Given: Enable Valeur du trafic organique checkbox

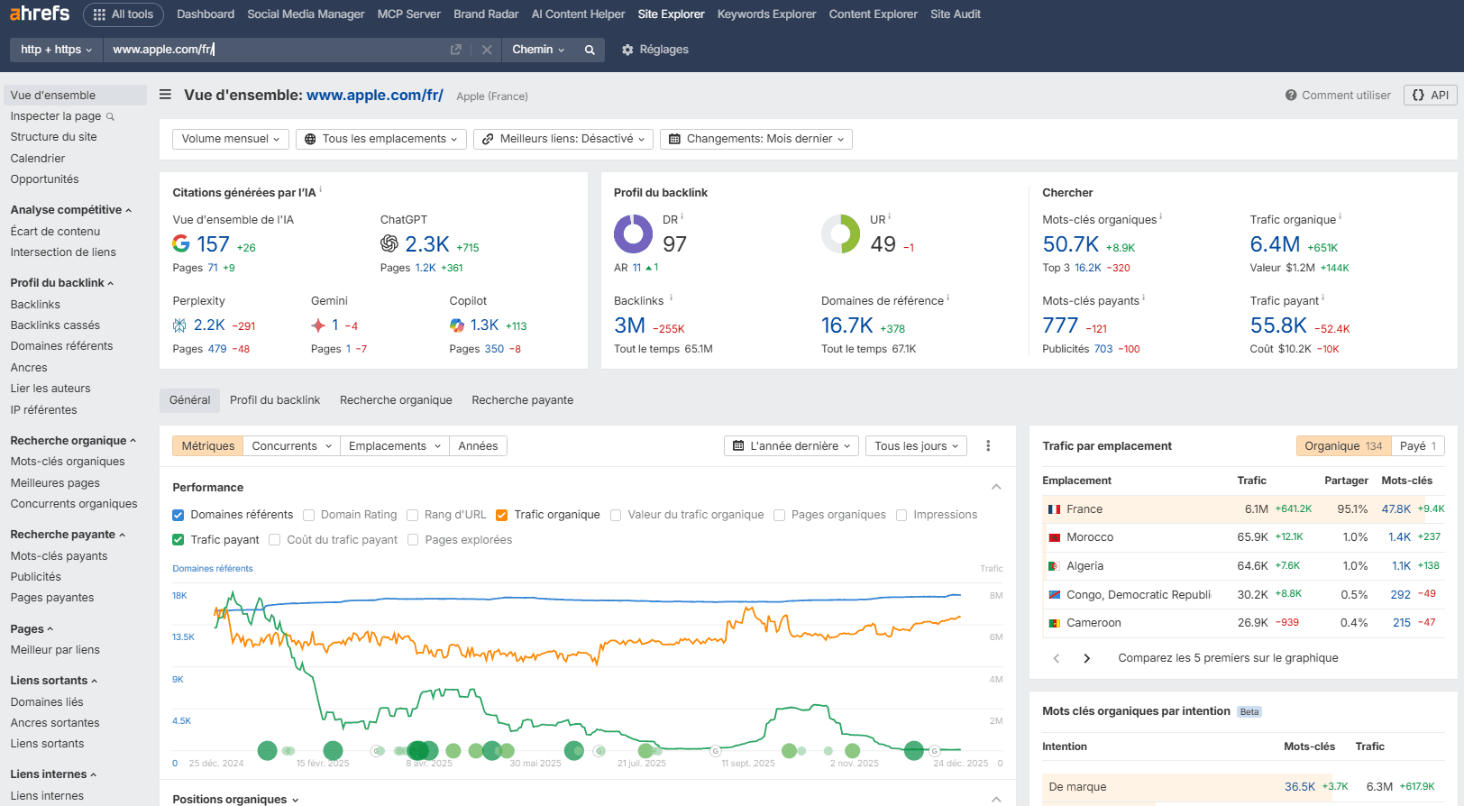Looking at the screenshot, I should tap(616, 515).
